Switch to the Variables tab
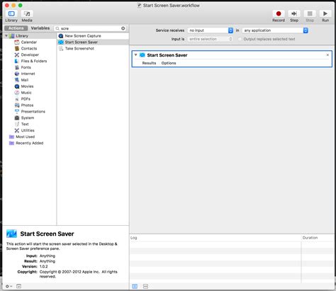This screenshot has height=291, width=336. (40, 28)
